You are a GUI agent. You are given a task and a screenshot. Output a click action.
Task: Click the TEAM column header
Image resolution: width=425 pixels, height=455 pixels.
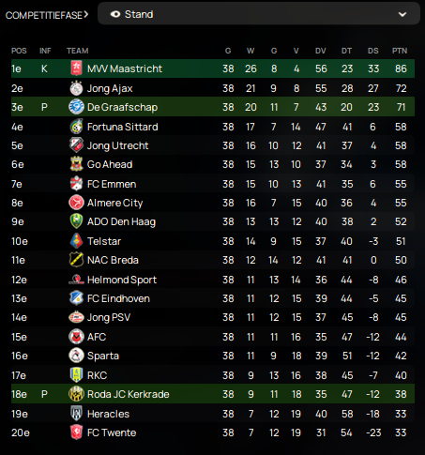[x=78, y=51]
